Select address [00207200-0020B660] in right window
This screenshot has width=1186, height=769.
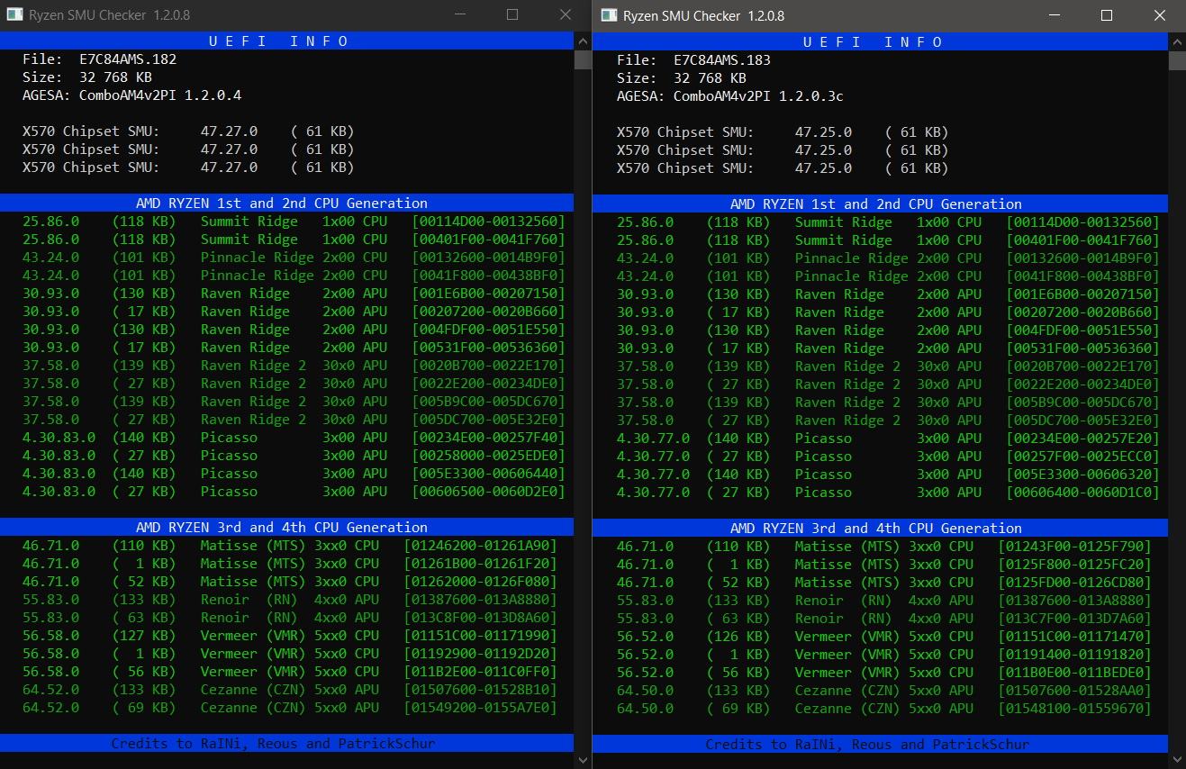click(1083, 312)
